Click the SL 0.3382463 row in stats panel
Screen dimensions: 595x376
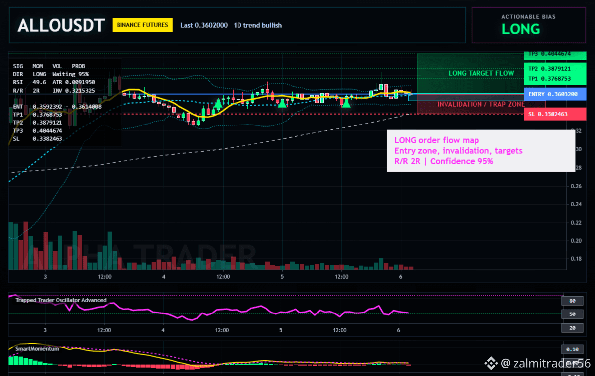(38, 139)
